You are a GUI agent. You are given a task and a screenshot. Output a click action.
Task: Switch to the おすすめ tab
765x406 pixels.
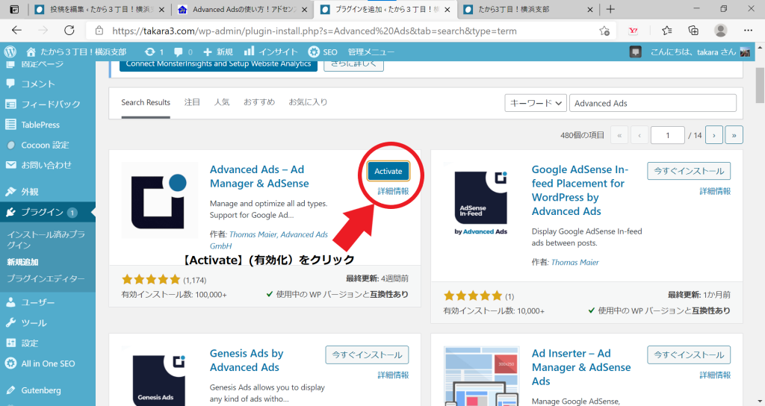[259, 102]
